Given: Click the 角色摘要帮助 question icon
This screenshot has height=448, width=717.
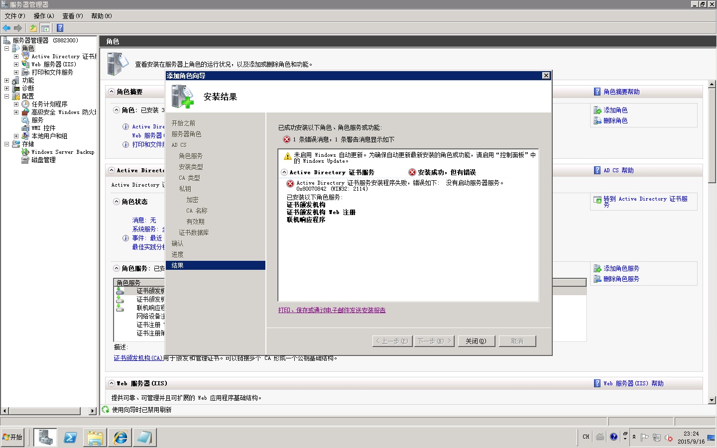Looking at the screenshot, I should coord(597,92).
